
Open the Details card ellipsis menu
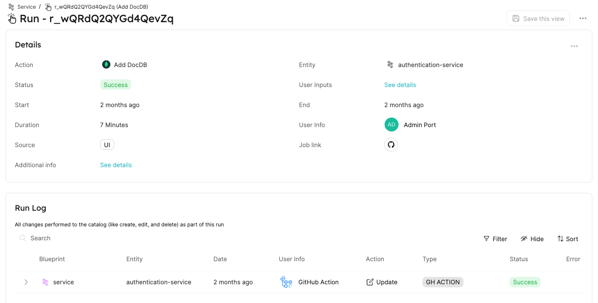[x=574, y=46]
